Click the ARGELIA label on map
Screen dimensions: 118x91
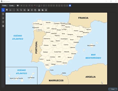(91, 77)
